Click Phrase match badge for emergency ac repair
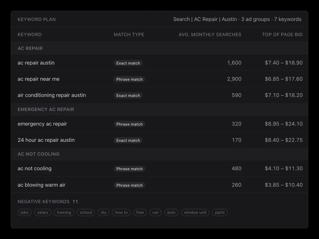The width and height of the screenshot is (319, 239). [129, 124]
